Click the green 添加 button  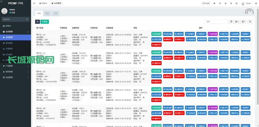[45, 22]
